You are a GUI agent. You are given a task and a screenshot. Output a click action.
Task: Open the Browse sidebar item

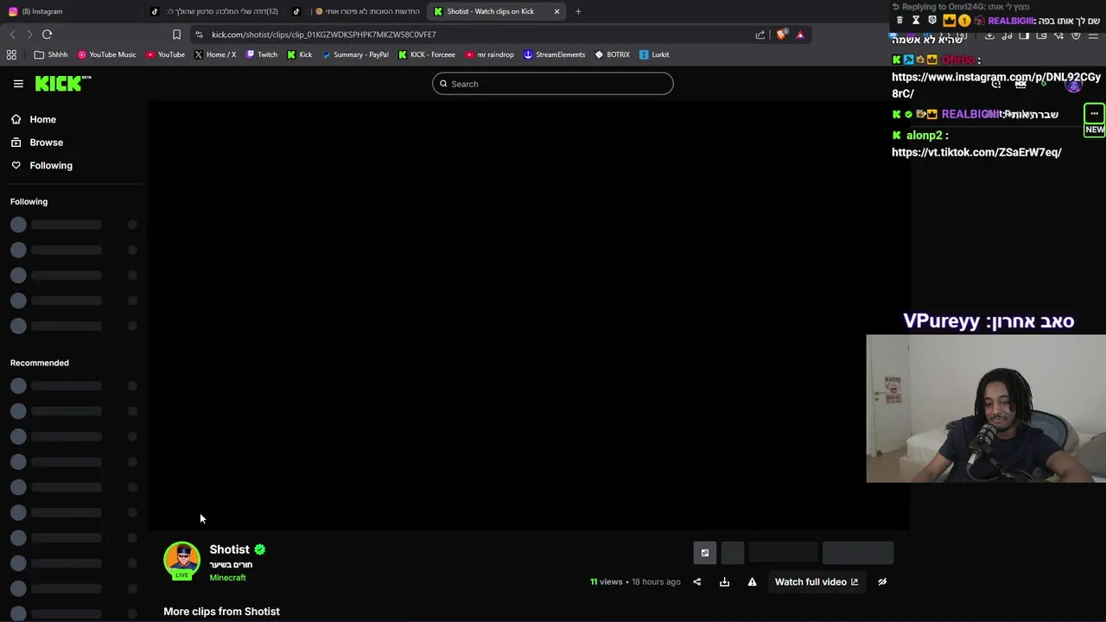(x=37, y=143)
